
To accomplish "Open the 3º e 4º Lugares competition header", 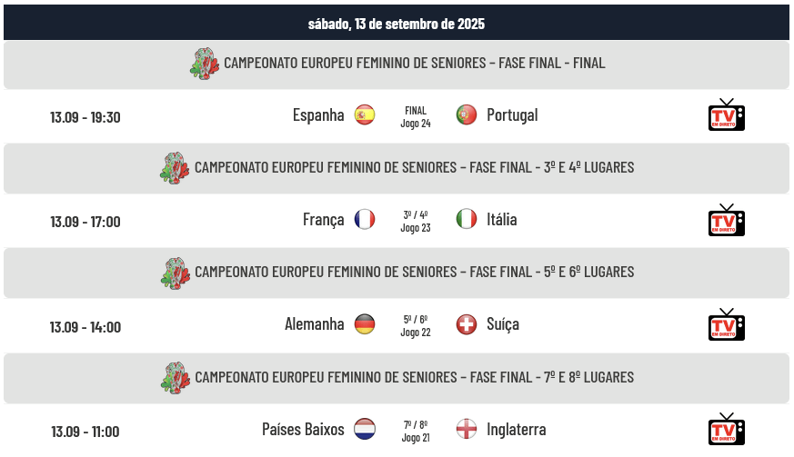I will point(397,168).
